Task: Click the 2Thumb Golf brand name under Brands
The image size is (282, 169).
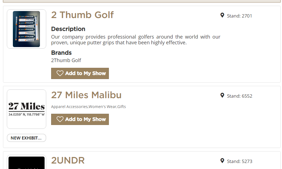Action: pyautogui.click(x=66, y=60)
